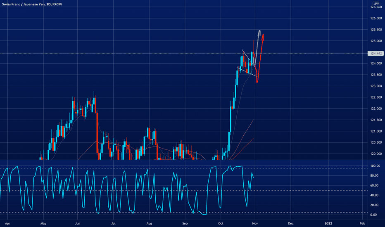Click the Feb label on time axis
This screenshot has width=385, height=227.
[362, 224]
